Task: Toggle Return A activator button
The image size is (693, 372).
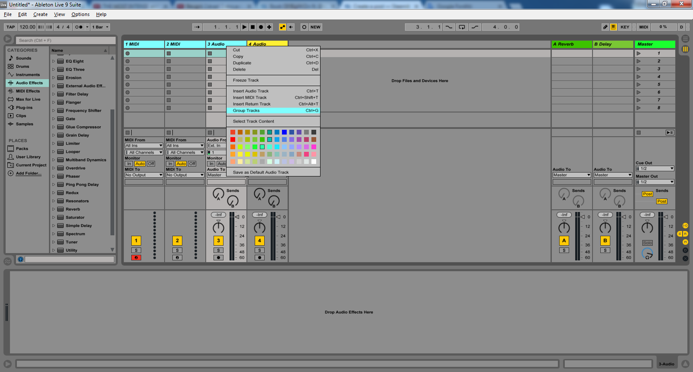Action: point(564,241)
